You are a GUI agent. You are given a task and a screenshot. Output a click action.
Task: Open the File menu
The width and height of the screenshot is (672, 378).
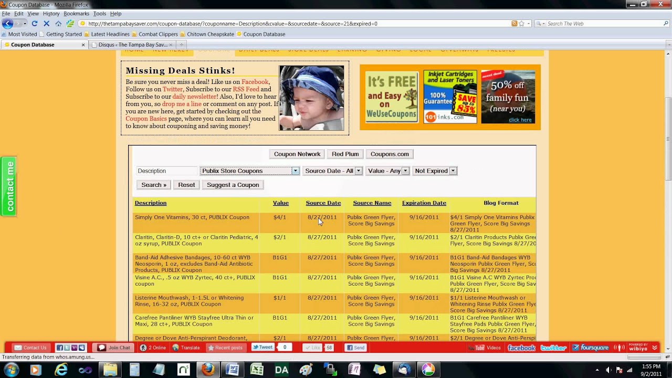coord(6,14)
